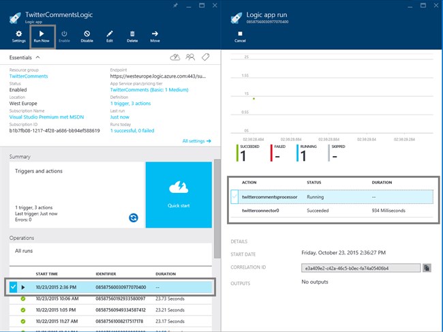The width and height of the screenshot is (443, 332).
Task: Click the RUNNING count indicator
Action: click(x=306, y=153)
